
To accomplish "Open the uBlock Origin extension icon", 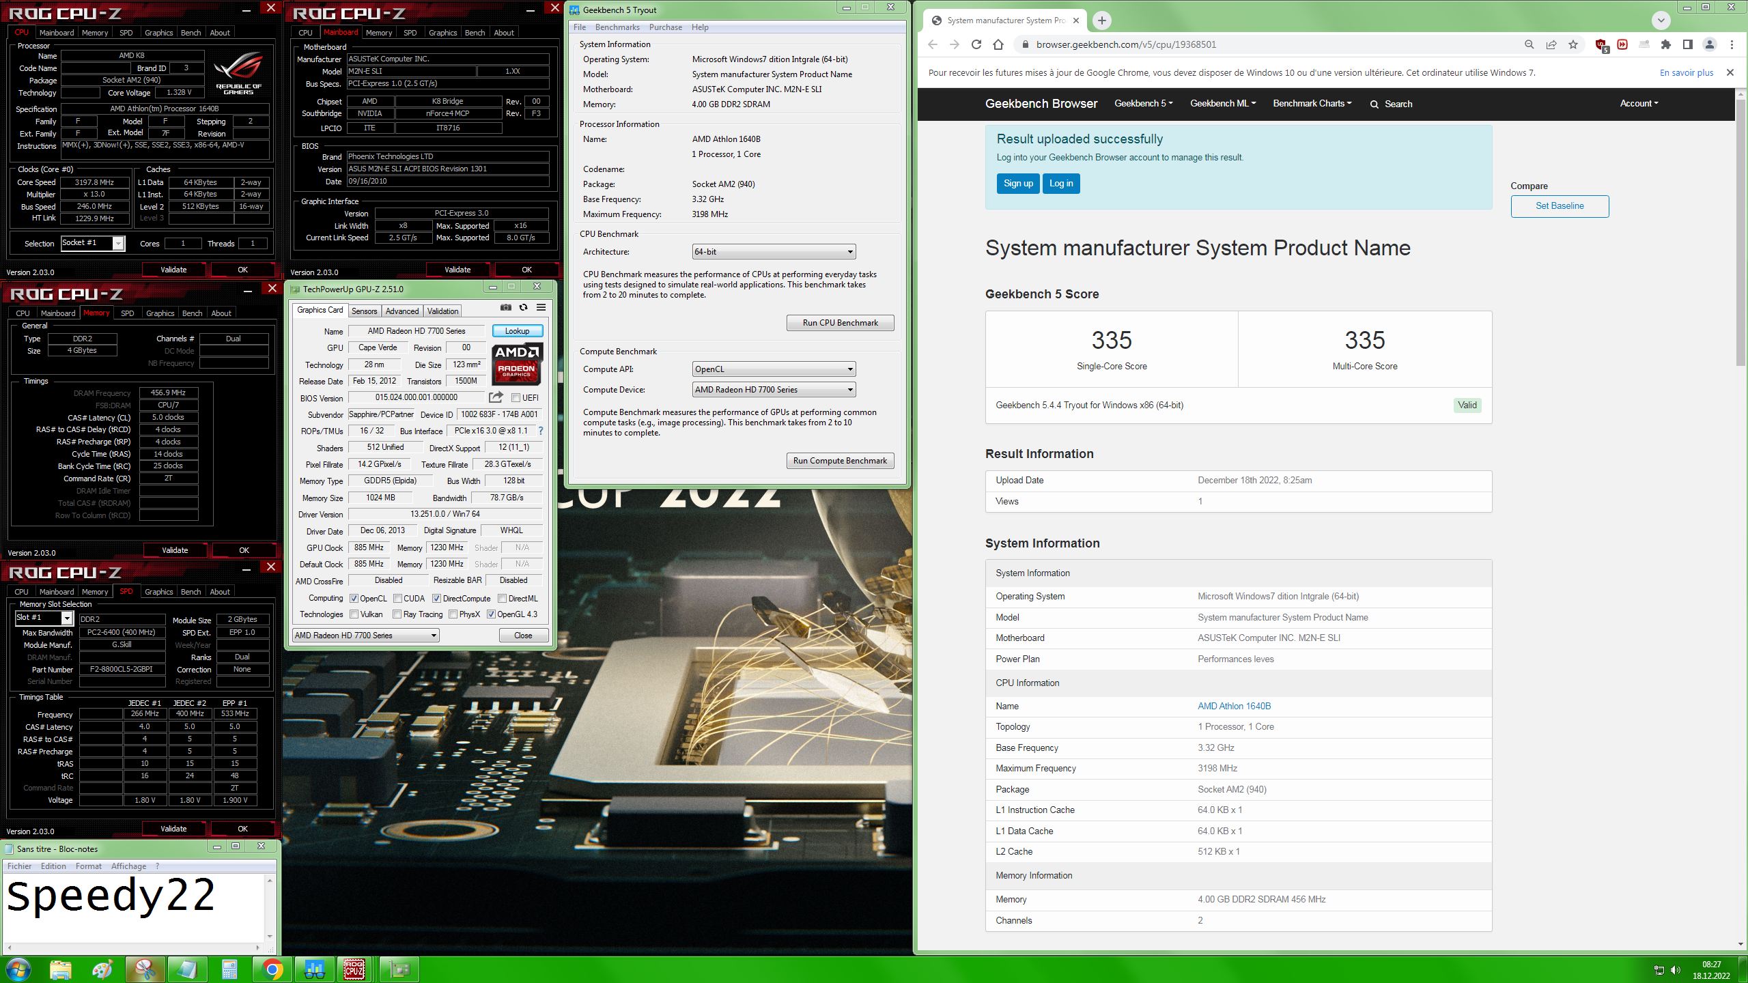I will [1601, 45].
